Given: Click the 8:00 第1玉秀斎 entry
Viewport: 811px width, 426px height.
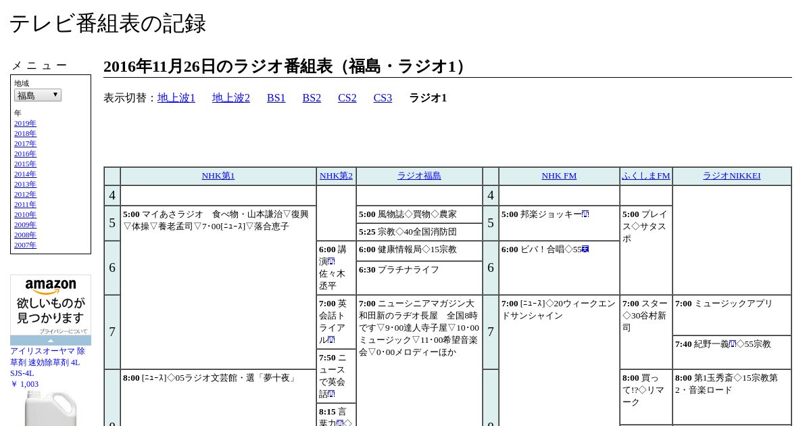Looking at the screenshot, I should click(x=732, y=397).
